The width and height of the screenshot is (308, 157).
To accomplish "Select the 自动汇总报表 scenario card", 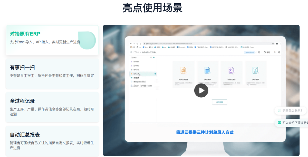I will coord(52,141).
